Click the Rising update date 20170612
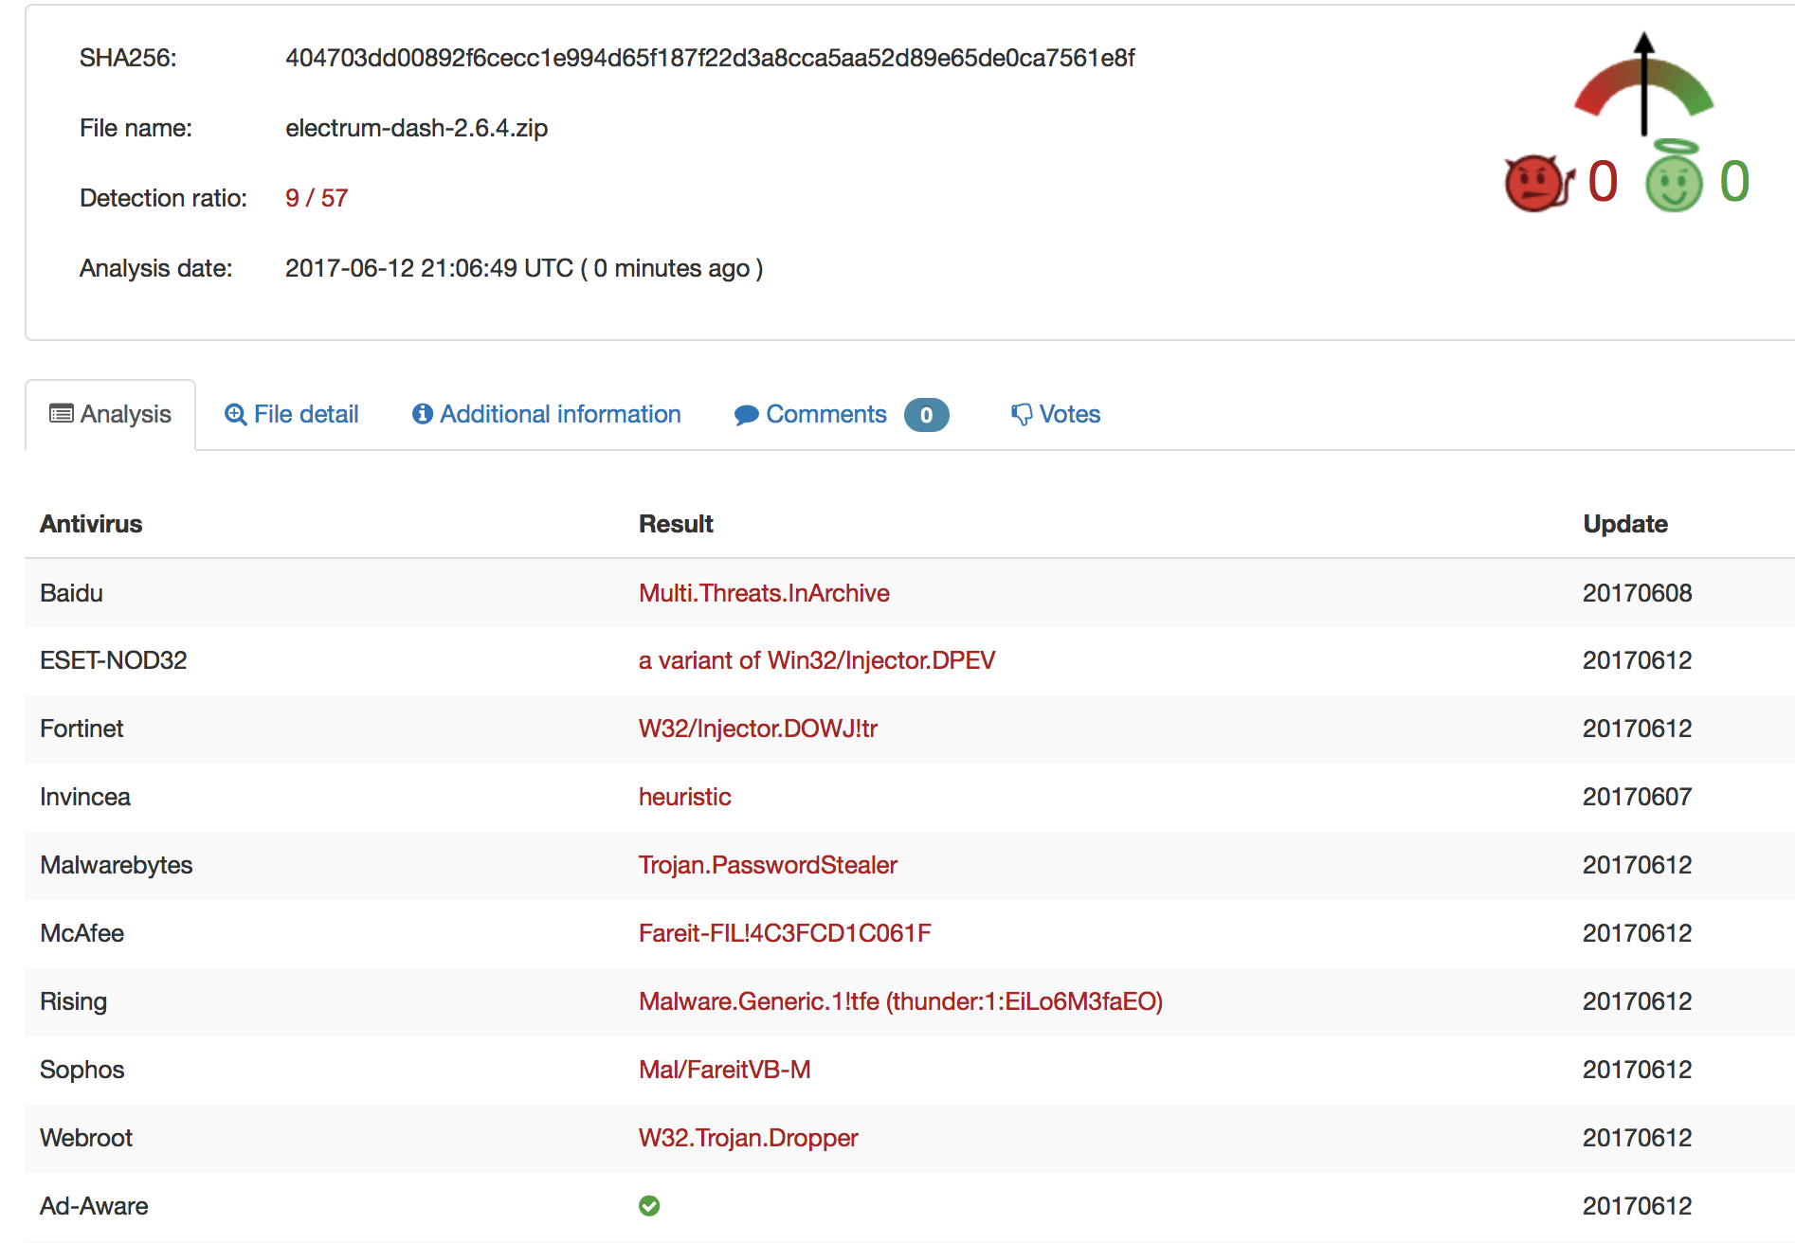Screen dimensions: 1795x1243 click(x=1637, y=1001)
